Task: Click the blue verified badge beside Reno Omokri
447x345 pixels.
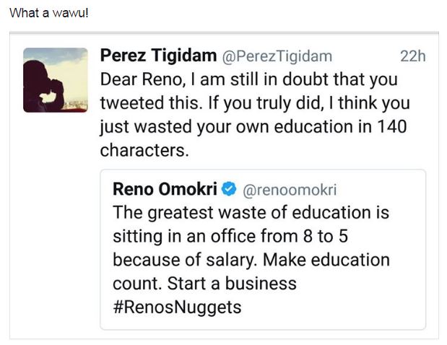Action: click(x=229, y=190)
